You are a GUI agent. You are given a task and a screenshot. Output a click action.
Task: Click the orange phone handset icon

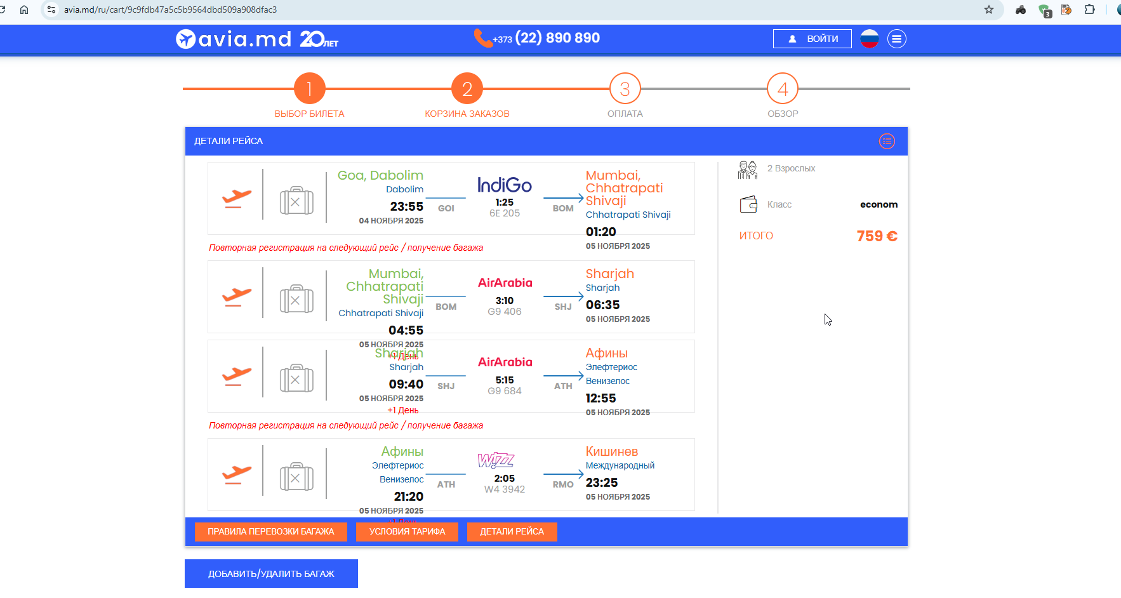(482, 38)
